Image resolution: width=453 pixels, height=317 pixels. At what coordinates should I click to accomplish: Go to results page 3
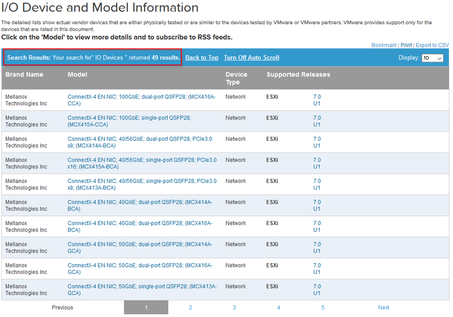click(234, 307)
